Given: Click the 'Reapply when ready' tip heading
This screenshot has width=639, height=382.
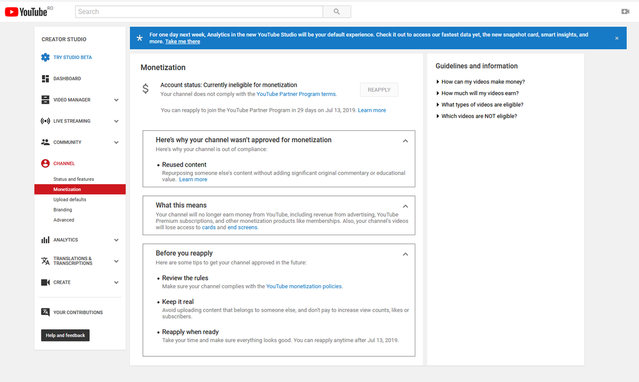Looking at the screenshot, I should (191, 332).
